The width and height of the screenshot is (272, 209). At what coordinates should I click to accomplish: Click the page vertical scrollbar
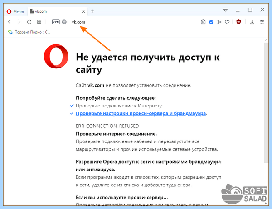click(x=266, y=102)
